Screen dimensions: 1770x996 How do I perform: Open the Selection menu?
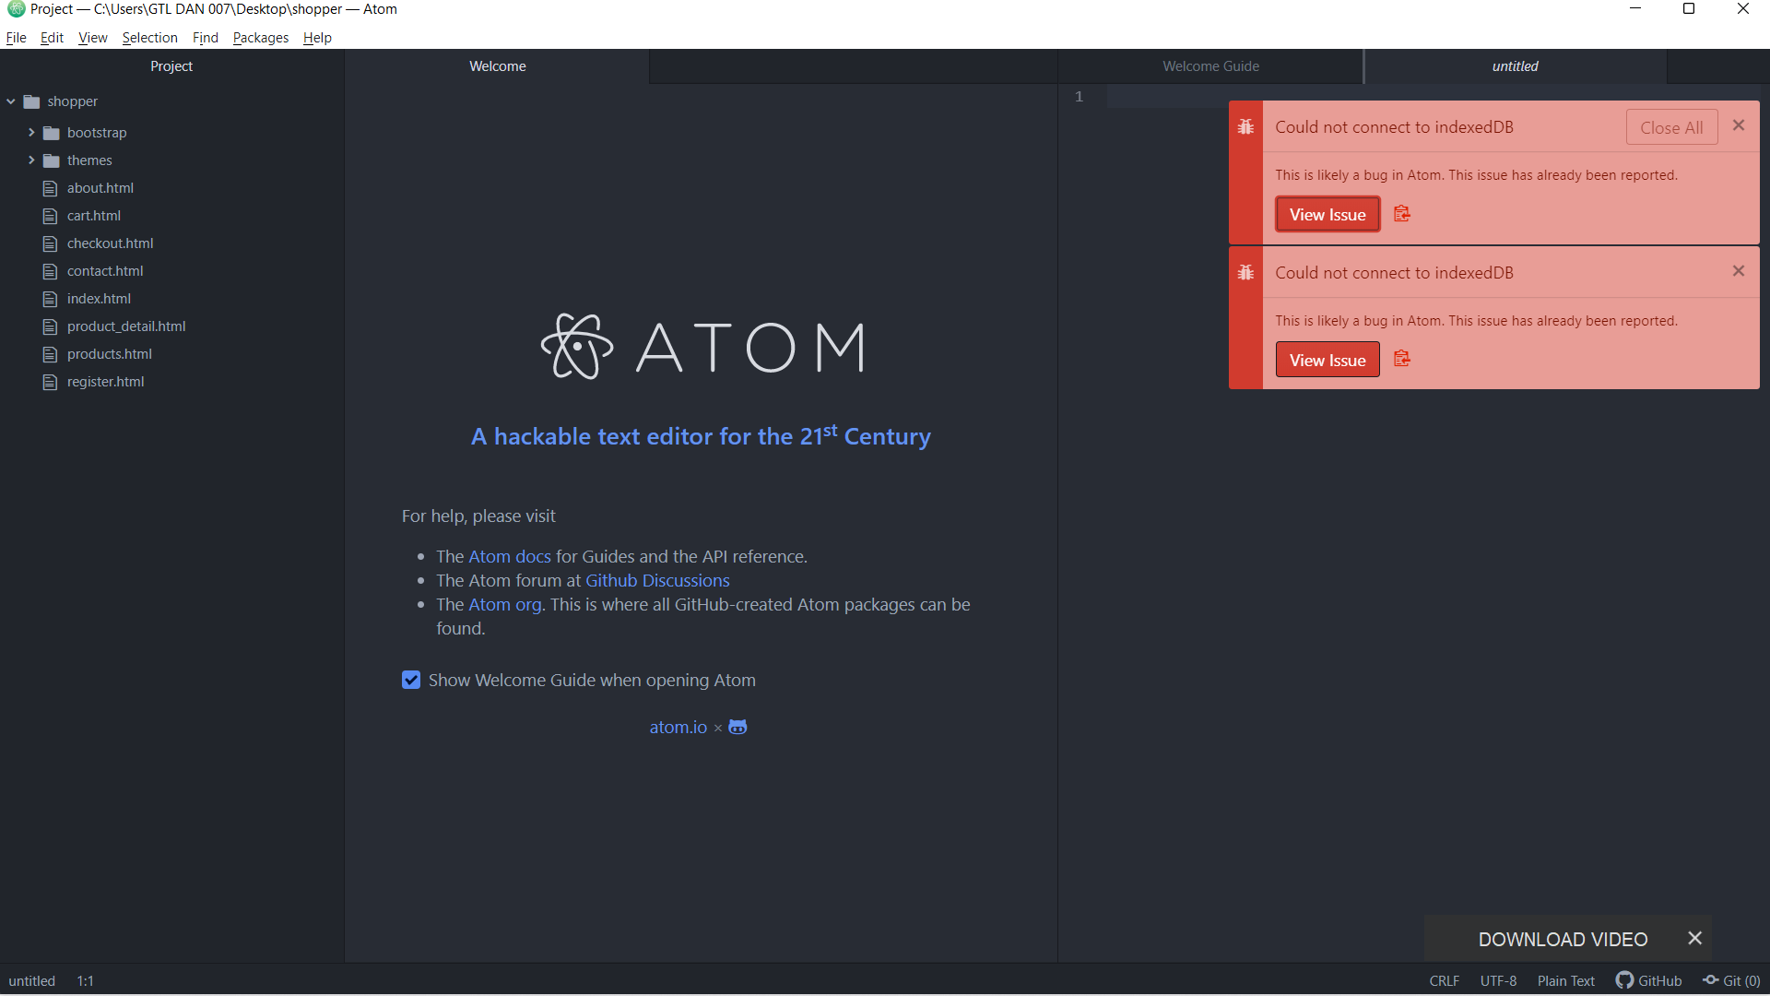point(149,38)
